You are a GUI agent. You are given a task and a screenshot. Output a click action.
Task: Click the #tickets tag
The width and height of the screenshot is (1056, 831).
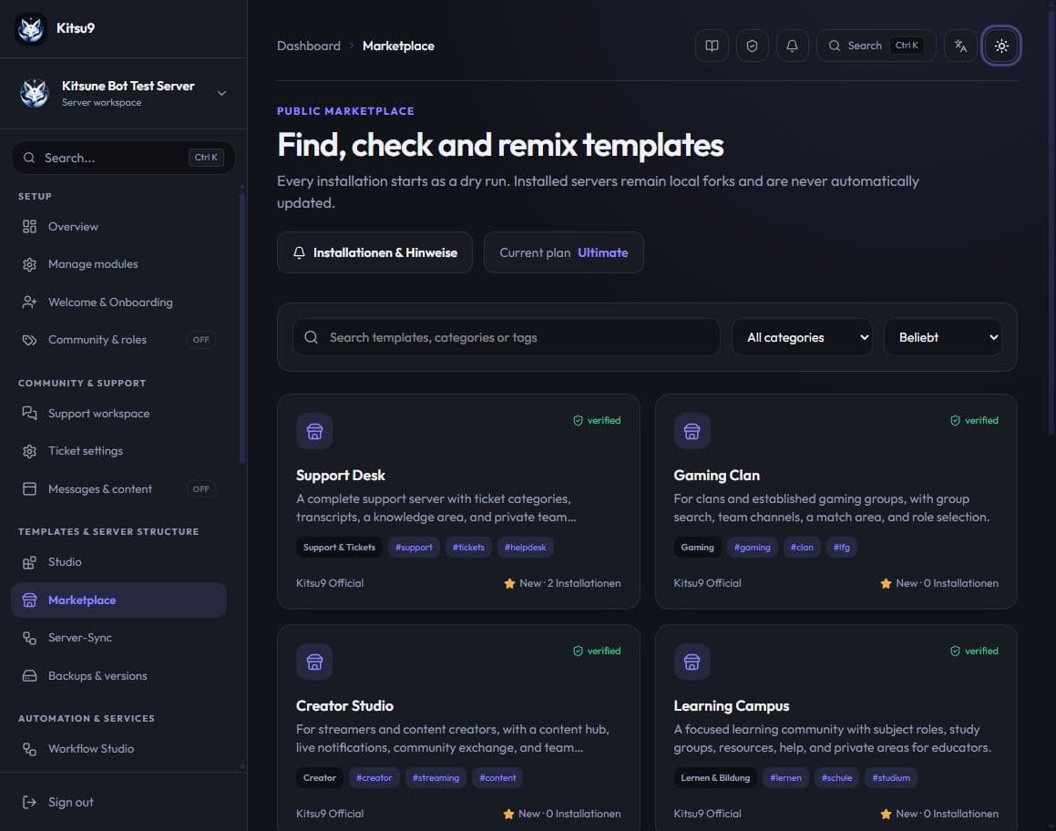[468, 548]
